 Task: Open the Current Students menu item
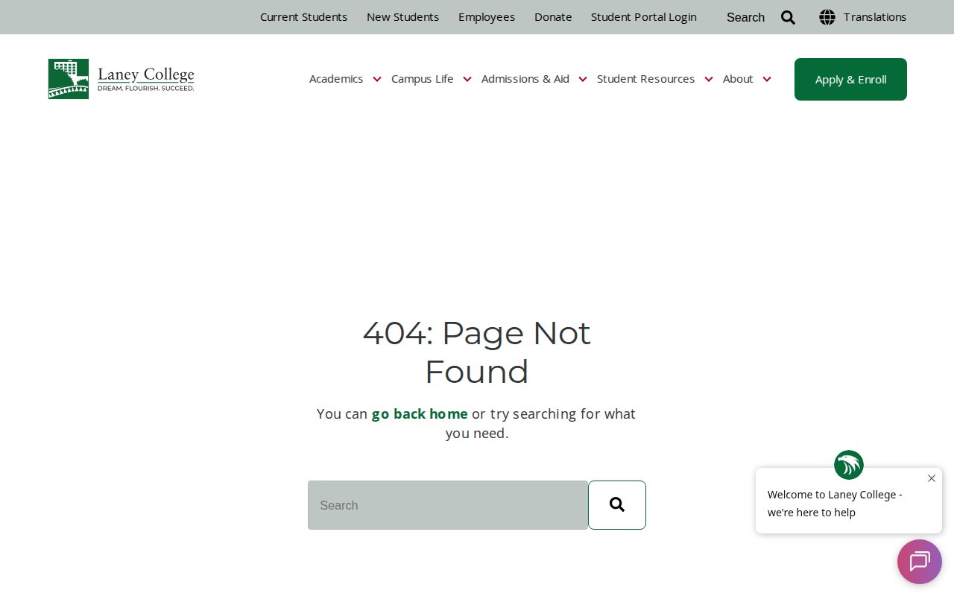coord(303,17)
